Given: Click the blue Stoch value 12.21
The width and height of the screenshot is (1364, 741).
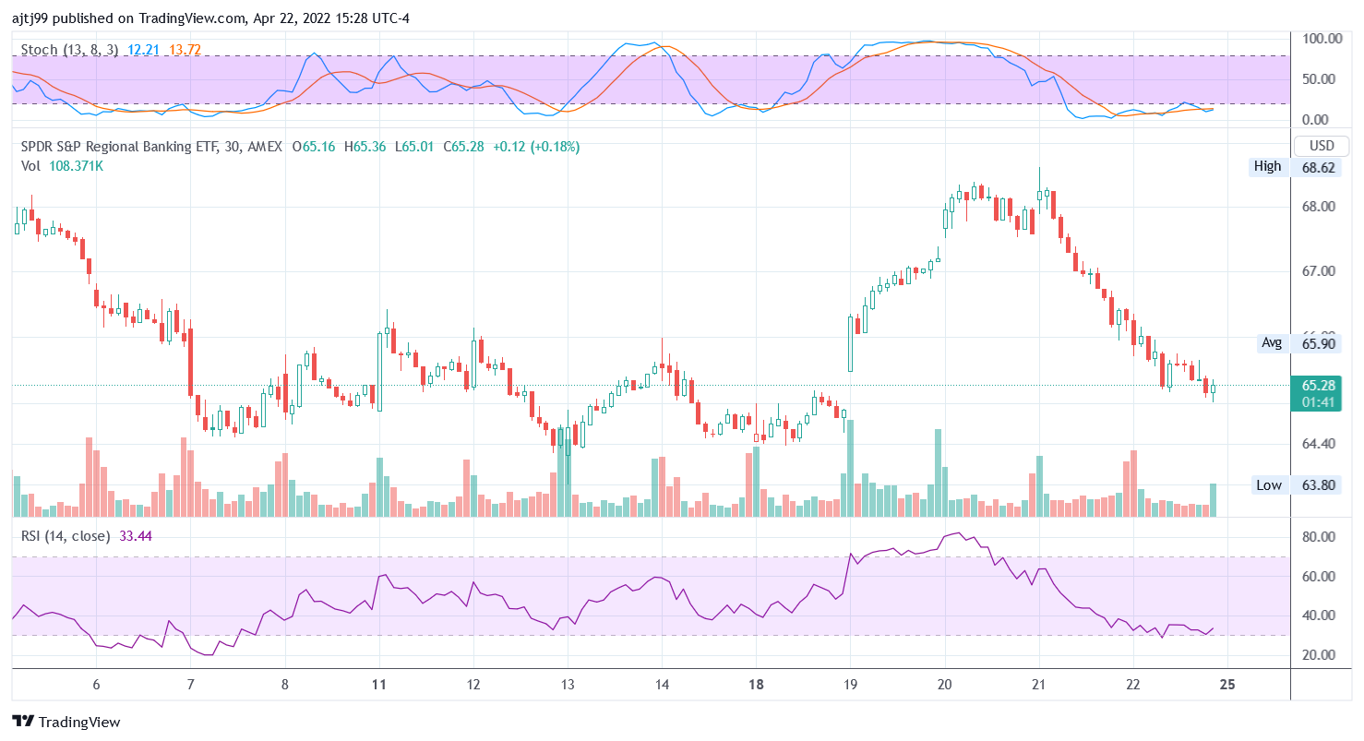Looking at the screenshot, I should pyautogui.click(x=145, y=49).
